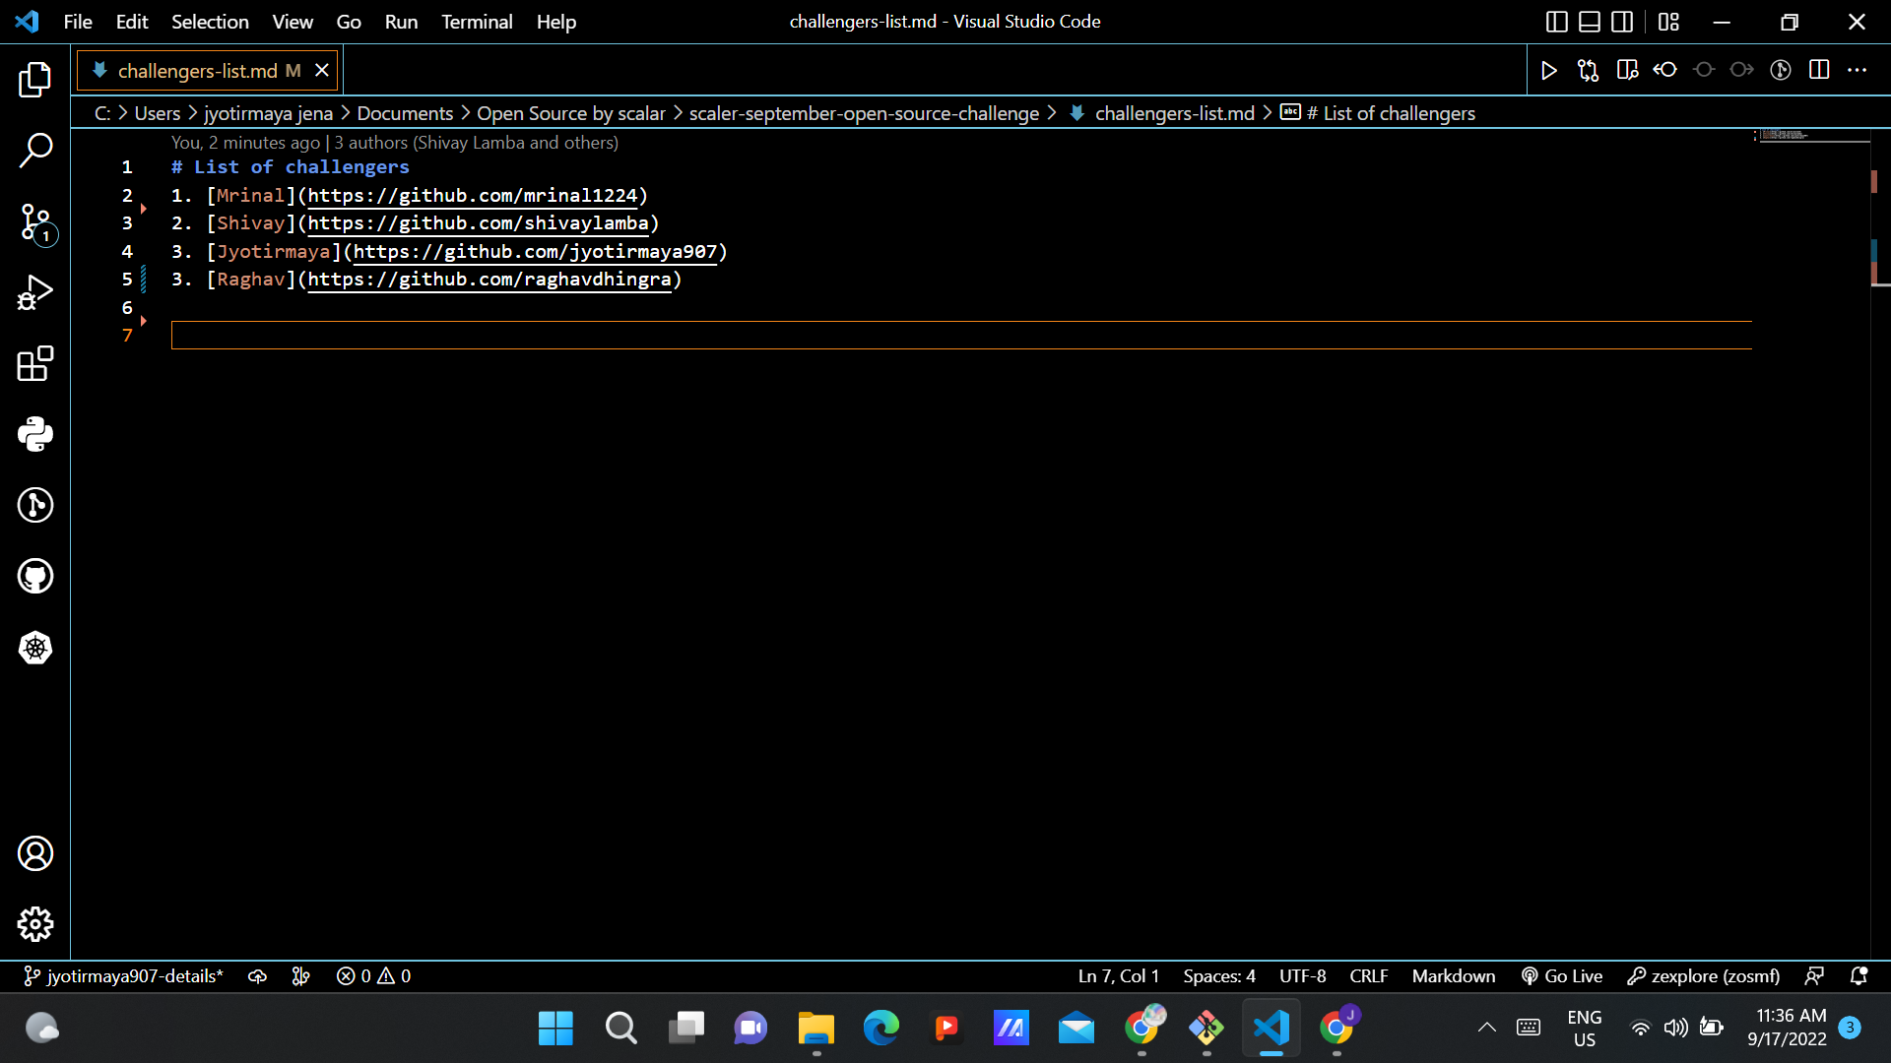Open the Run and Debug view

[x=35, y=293]
